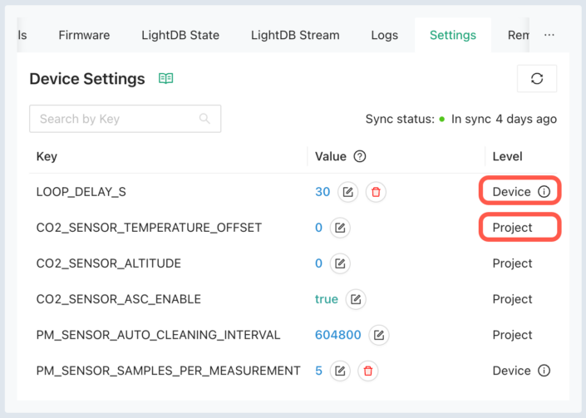Delete the LOOP_DELAY_S device setting

[x=376, y=192]
